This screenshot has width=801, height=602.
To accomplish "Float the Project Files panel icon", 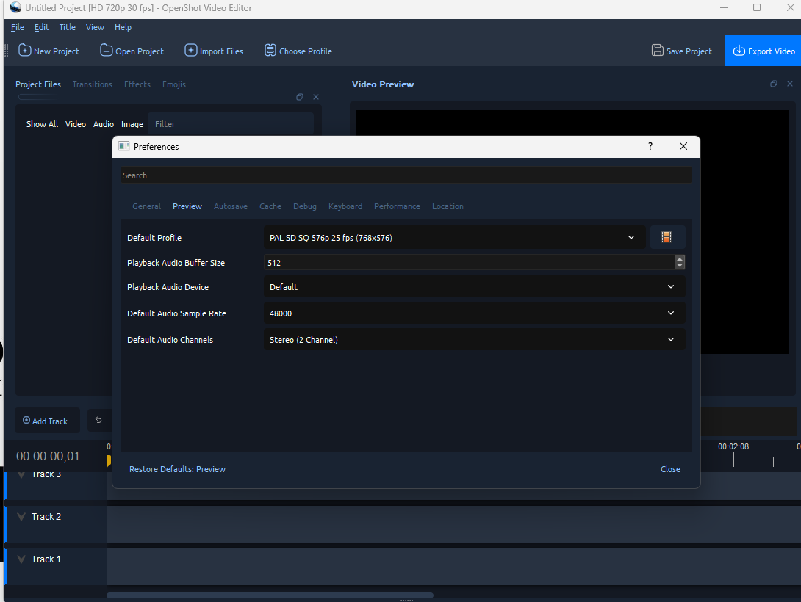I will tap(300, 97).
